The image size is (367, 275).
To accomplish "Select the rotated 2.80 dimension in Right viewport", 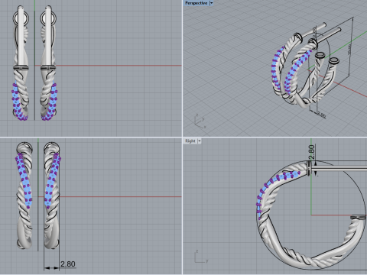I will pyautogui.click(x=311, y=152).
